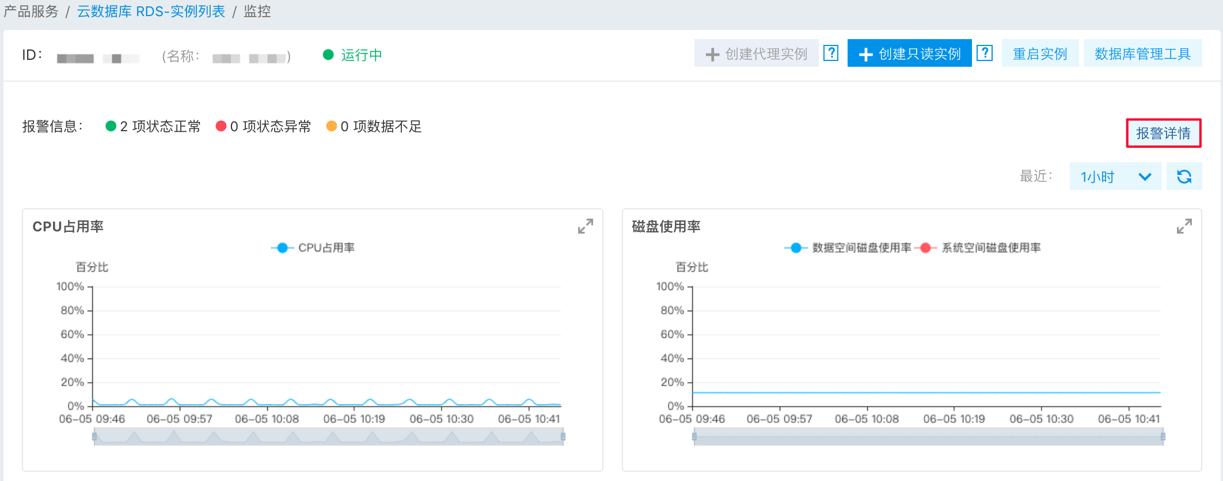The image size is (1223, 481).
Task: Expand the CPU占用率 chart to fullscreen
Action: (x=585, y=226)
